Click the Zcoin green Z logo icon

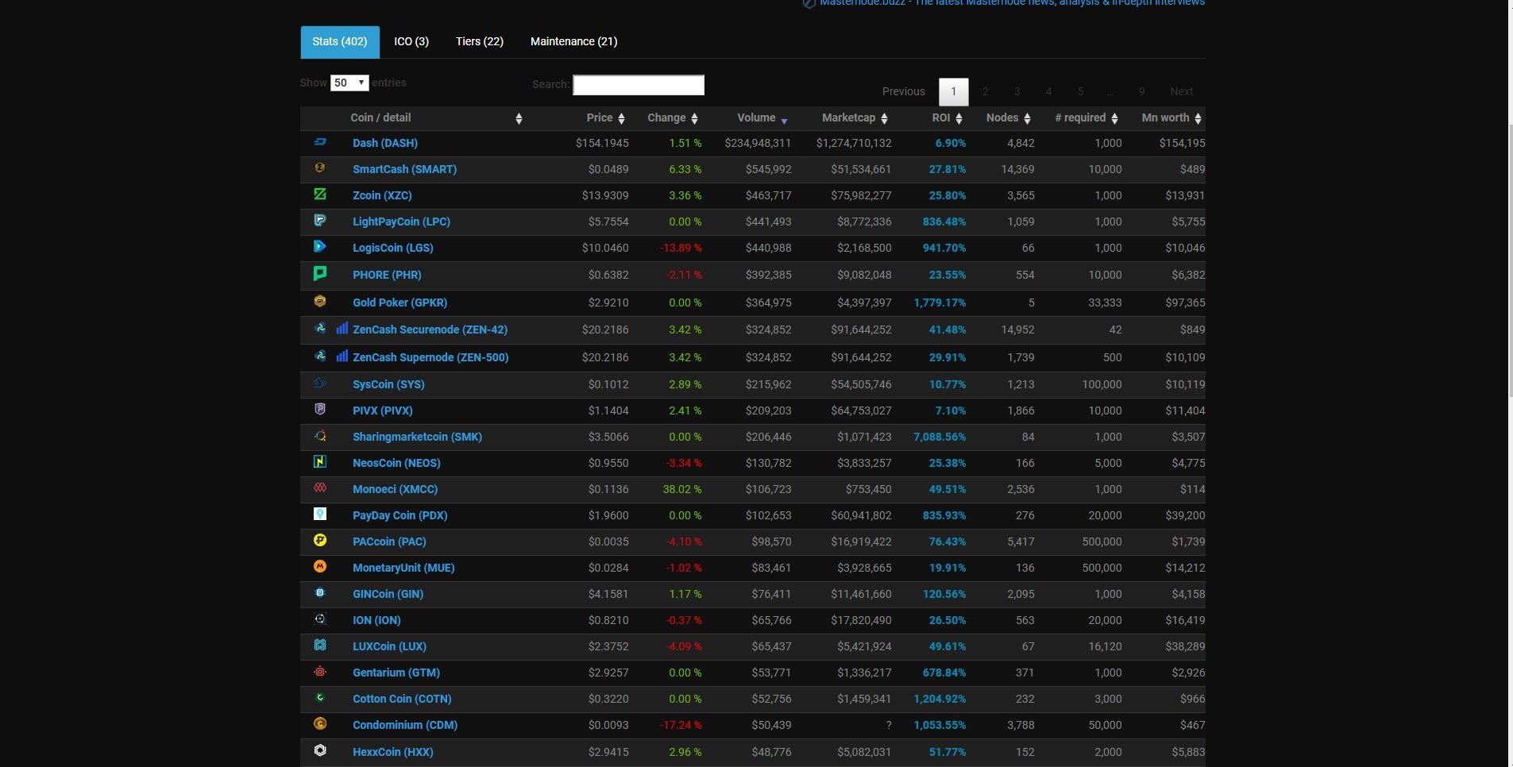[320, 194]
